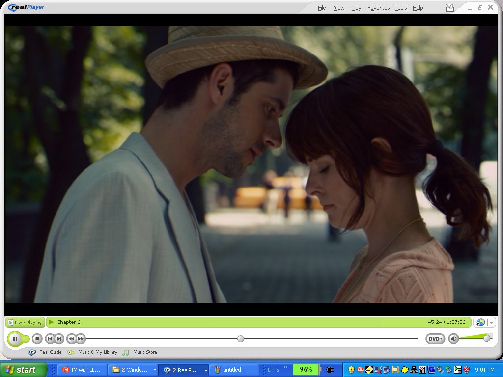503x377 pixels.
Task: Click the red shield tray icon by the clock
Action: click(x=466, y=370)
